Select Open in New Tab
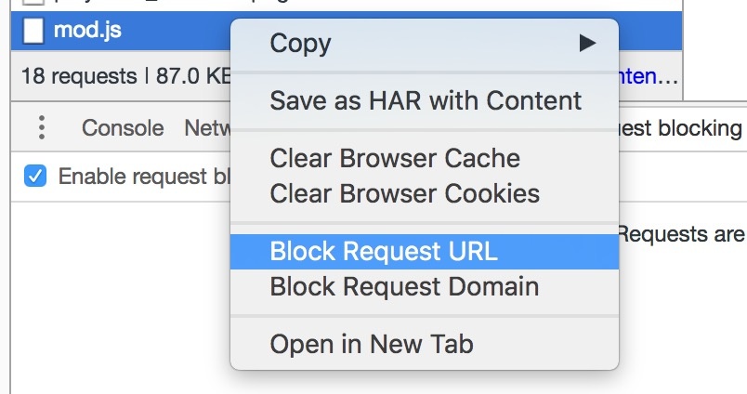 pos(372,345)
